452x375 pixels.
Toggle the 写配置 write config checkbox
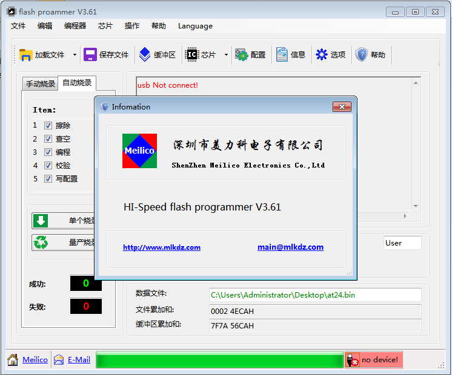tap(48, 178)
